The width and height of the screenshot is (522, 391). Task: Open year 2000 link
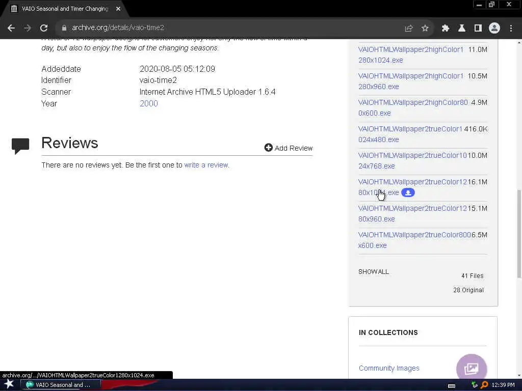[149, 103]
